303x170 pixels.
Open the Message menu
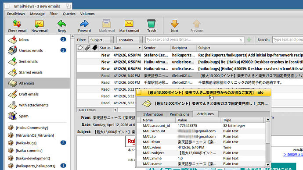click(x=37, y=14)
